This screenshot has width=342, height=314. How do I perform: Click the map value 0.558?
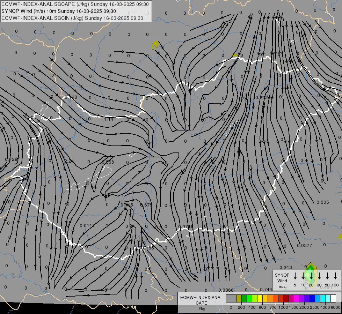click(108, 162)
